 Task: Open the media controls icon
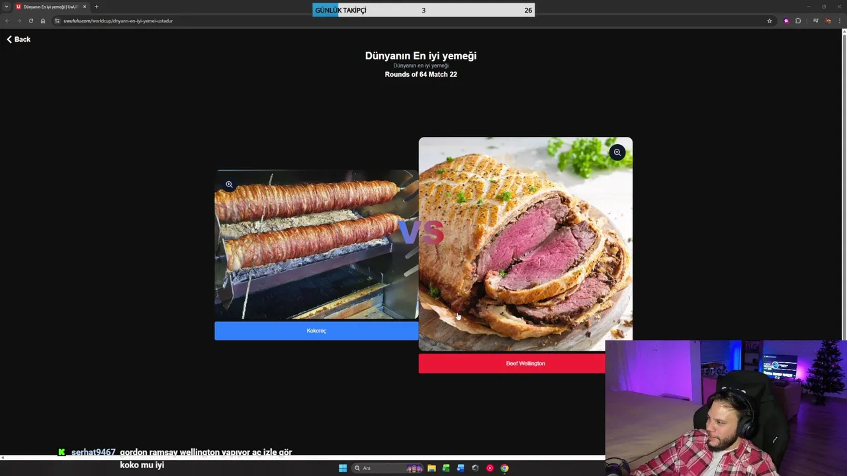[x=816, y=20]
